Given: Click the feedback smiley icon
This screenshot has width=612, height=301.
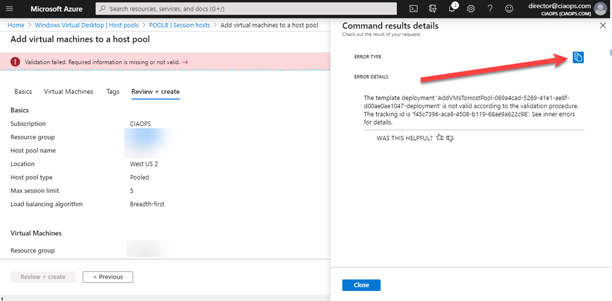Looking at the screenshot, I should tap(509, 9).
